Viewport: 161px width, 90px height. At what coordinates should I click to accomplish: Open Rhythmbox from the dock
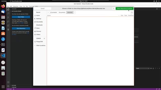click(3, 22)
